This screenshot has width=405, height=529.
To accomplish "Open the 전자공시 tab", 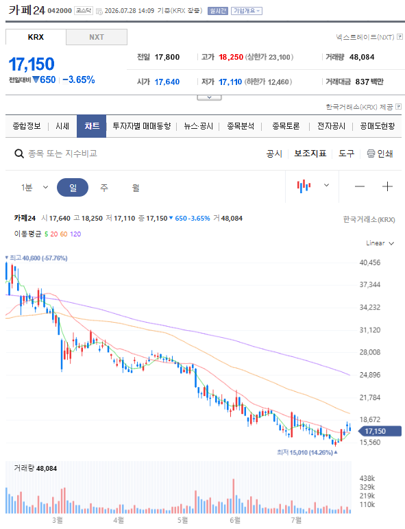I will 331,126.
